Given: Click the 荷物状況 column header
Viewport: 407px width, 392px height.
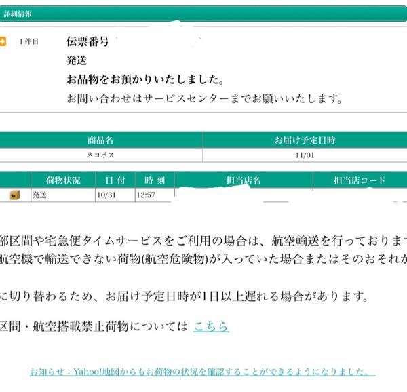Looking at the screenshot, I should click(62, 180).
